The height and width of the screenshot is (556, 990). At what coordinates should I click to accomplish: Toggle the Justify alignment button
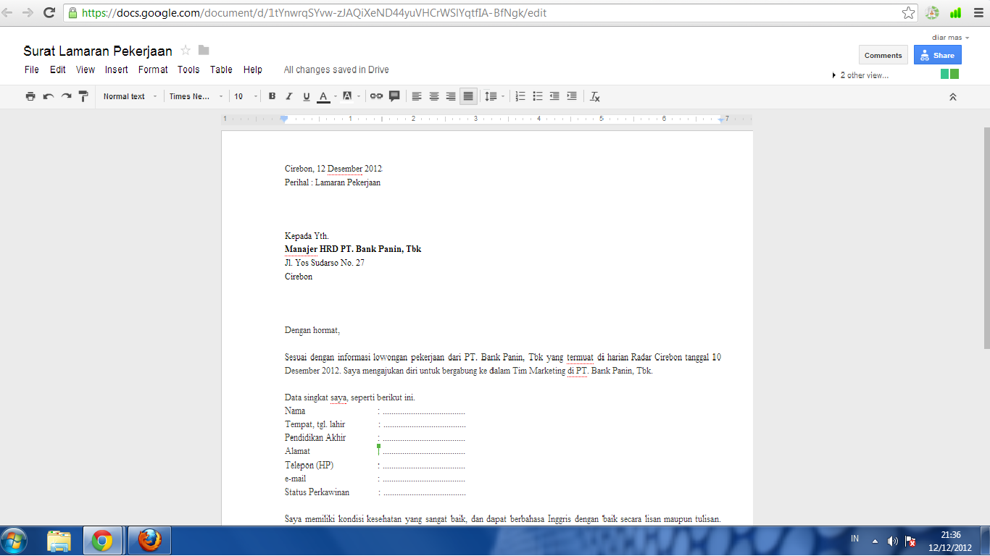point(468,96)
